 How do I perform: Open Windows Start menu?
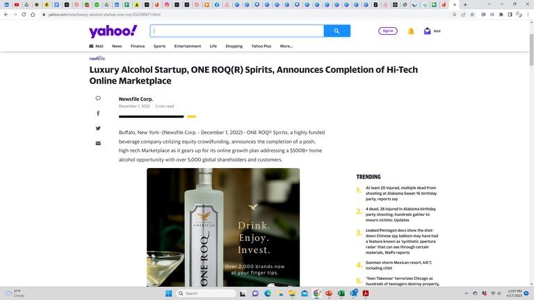tap(168, 293)
